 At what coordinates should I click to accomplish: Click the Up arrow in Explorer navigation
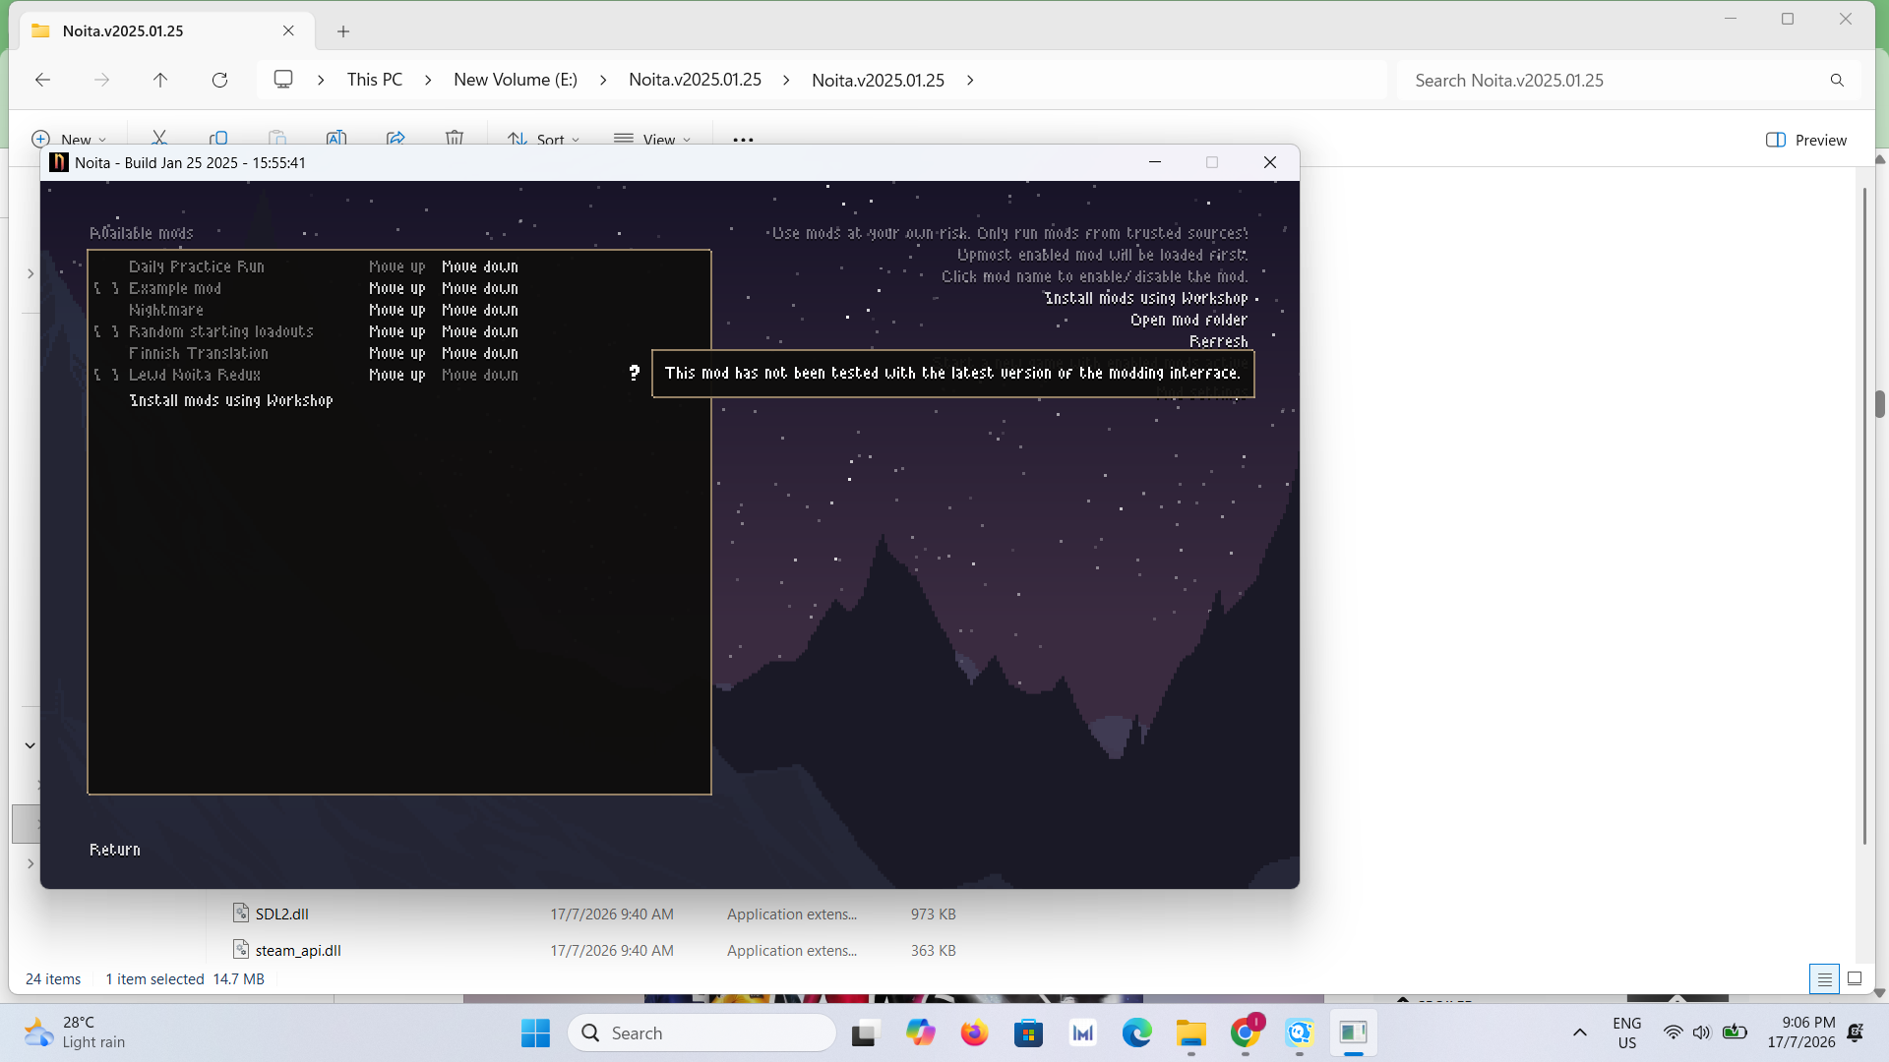click(160, 80)
